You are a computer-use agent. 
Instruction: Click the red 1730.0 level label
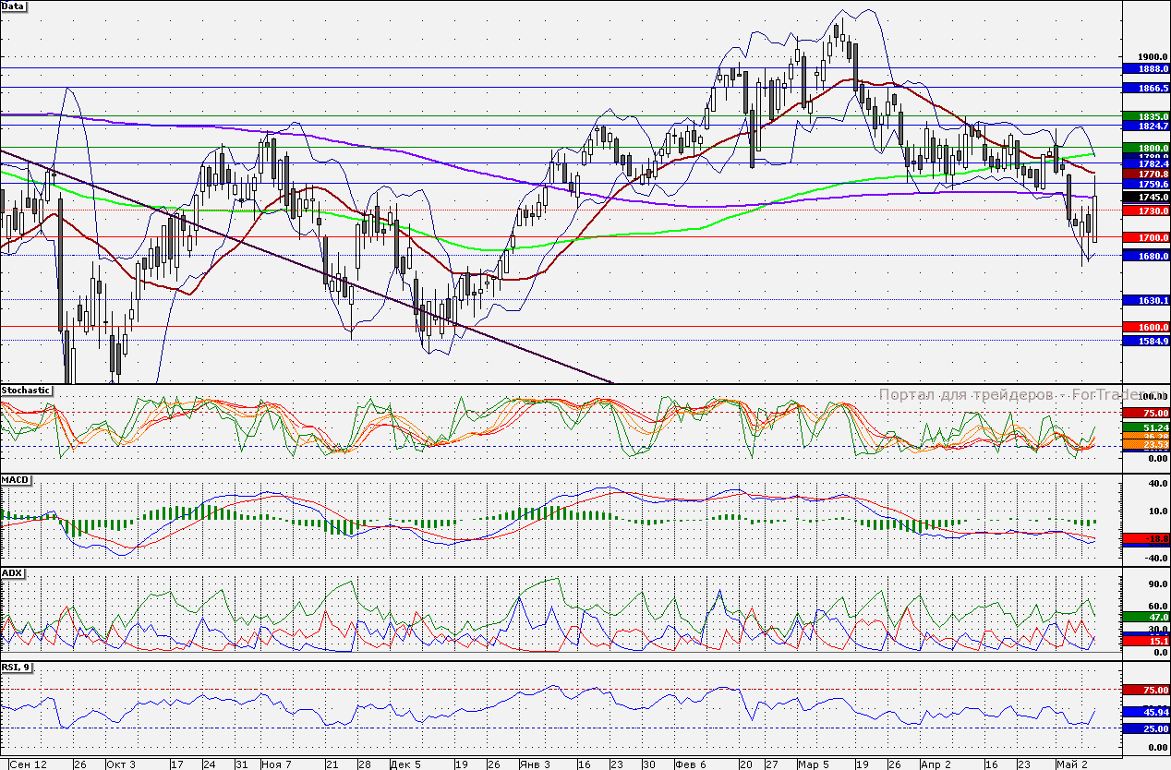click(1146, 211)
